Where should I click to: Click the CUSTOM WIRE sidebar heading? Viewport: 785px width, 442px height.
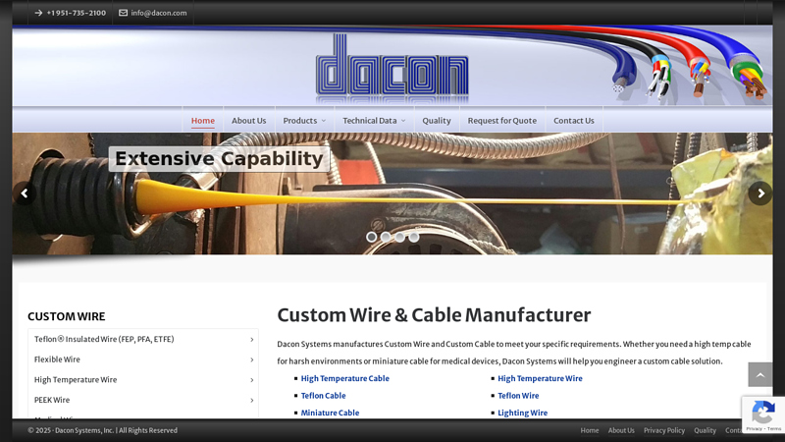pos(67,316)
